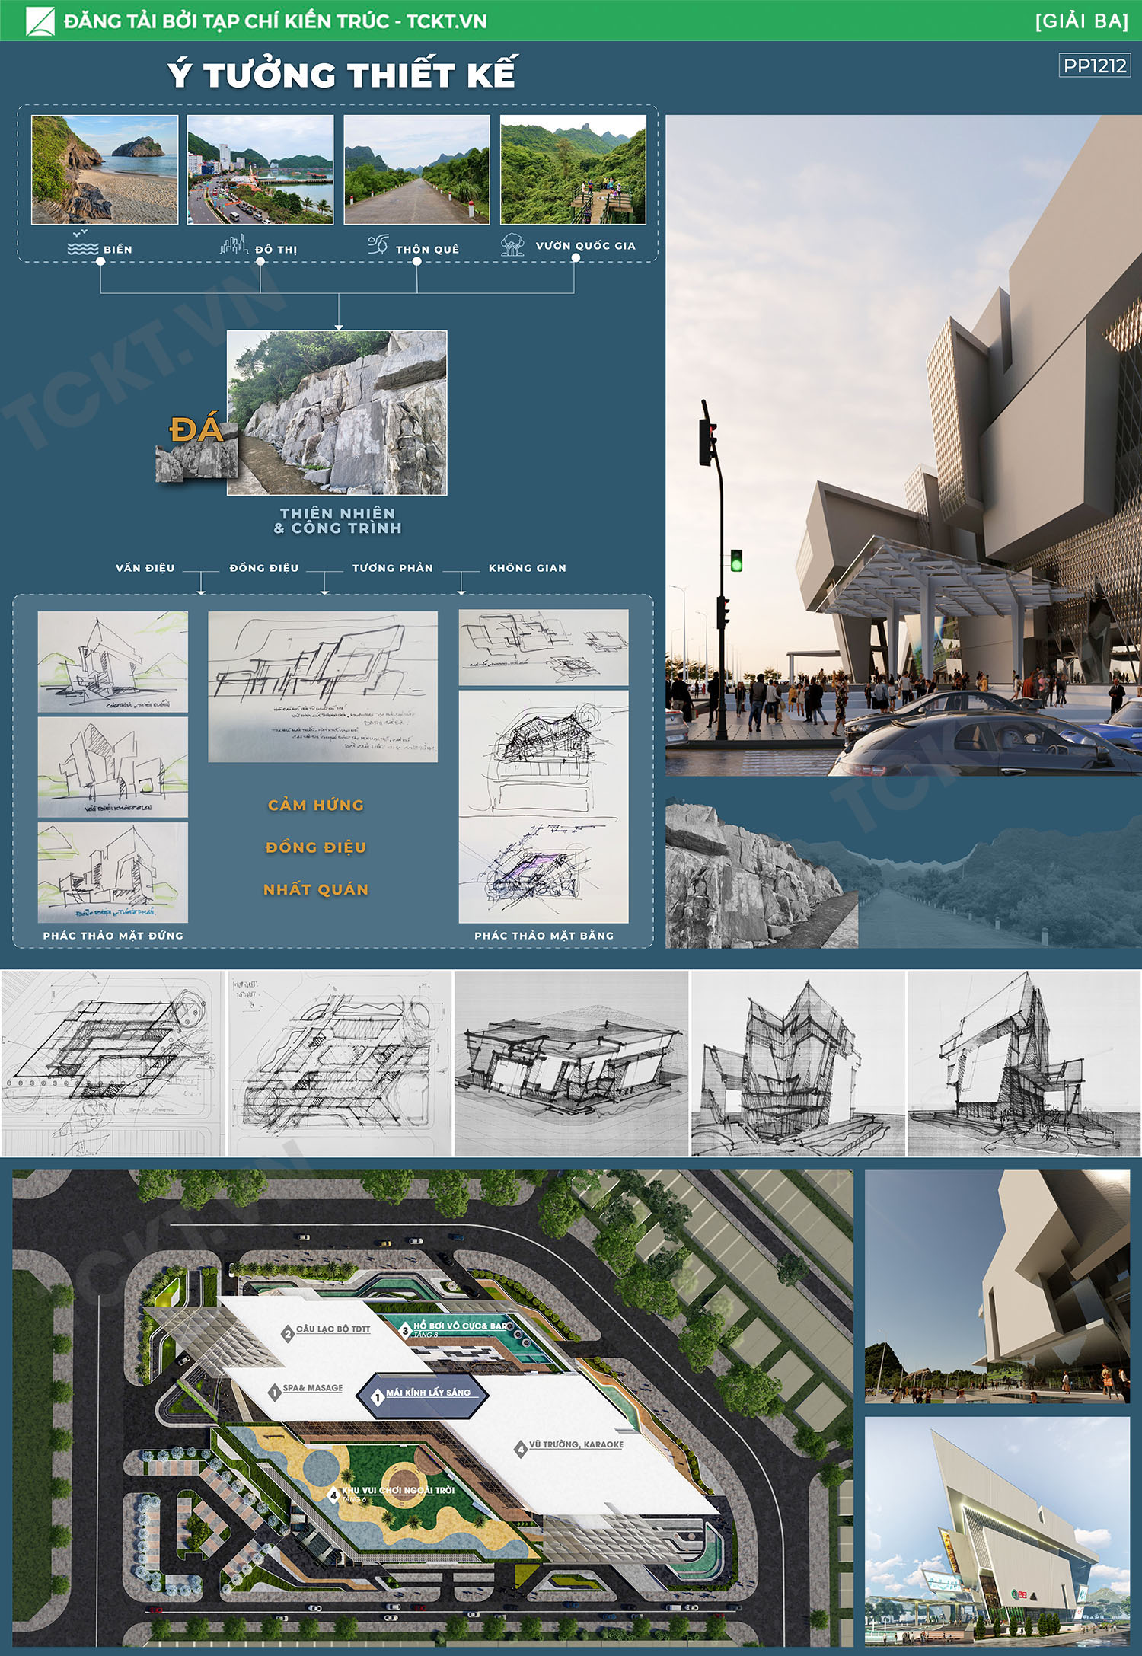Click the PP1212 code box

coord(1094,66)
